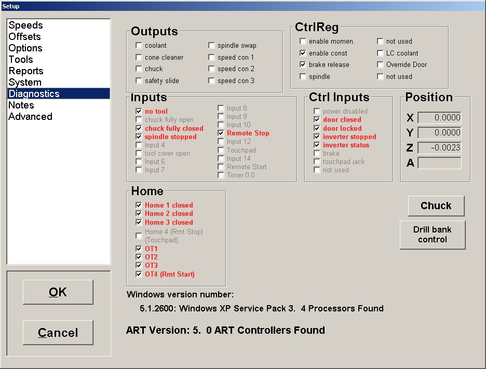Enable the coolant output checkbox
Image resolution: width=486 pixels, height=369 pixels.
[x=139, y=46]
